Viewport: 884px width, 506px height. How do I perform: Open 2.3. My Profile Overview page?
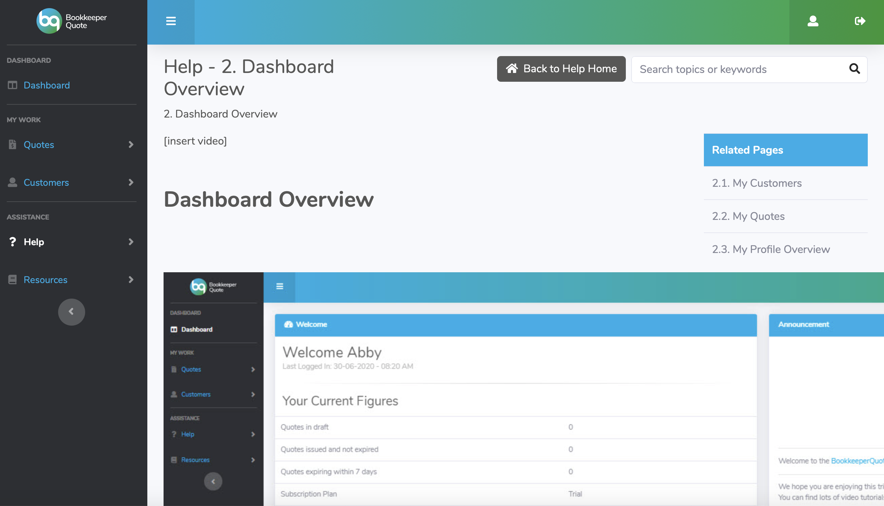[x=770, y=249]
